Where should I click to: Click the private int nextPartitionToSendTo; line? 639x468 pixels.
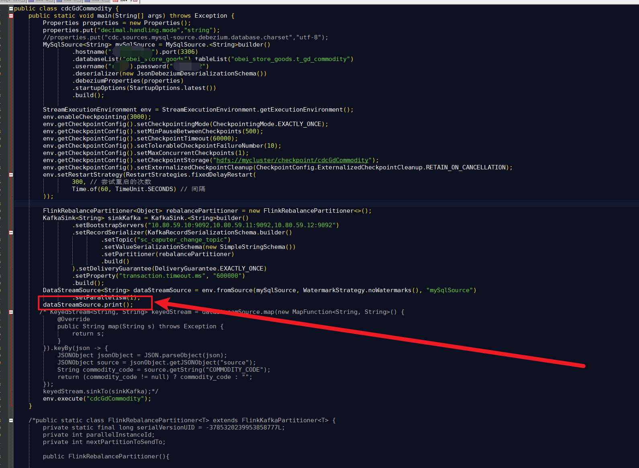[104, 442]
